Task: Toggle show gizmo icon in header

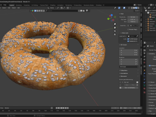Action: click(x=119, y=8)
